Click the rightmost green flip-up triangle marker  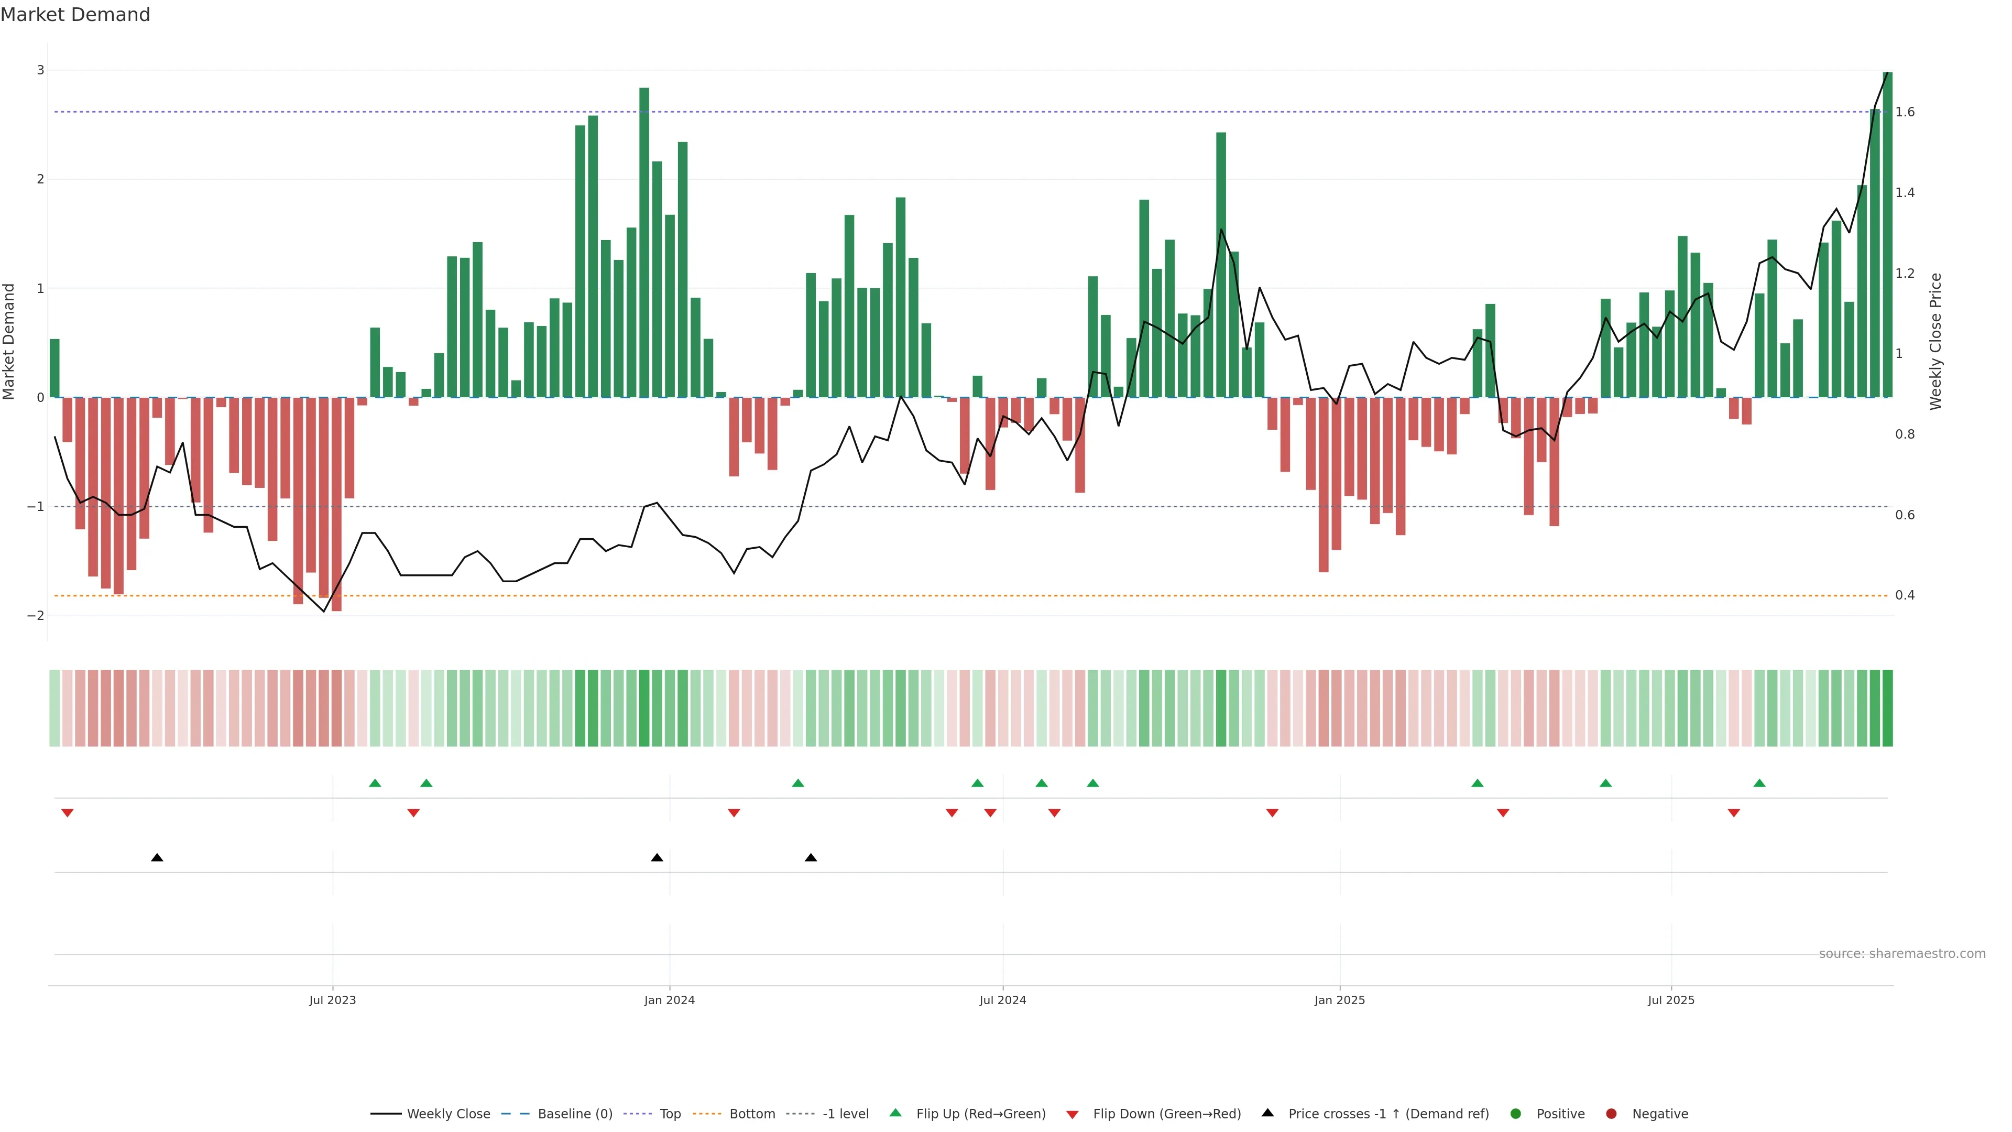click(x=1759, y=783)
